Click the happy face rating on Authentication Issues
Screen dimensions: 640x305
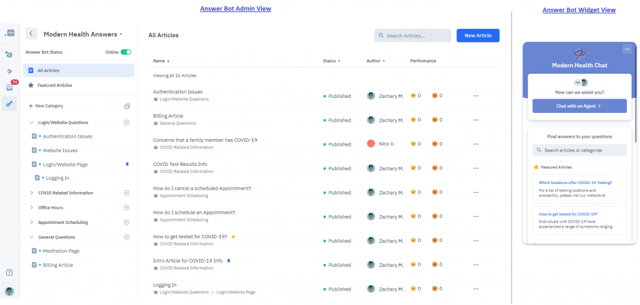[x=413, y=95]
